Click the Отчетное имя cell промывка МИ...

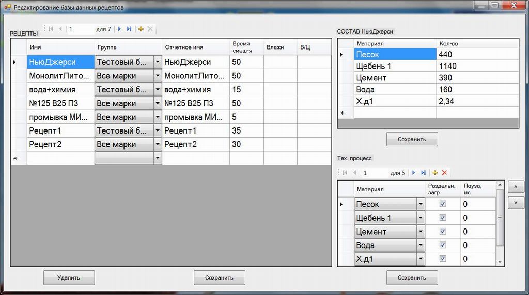click(196, 117)
